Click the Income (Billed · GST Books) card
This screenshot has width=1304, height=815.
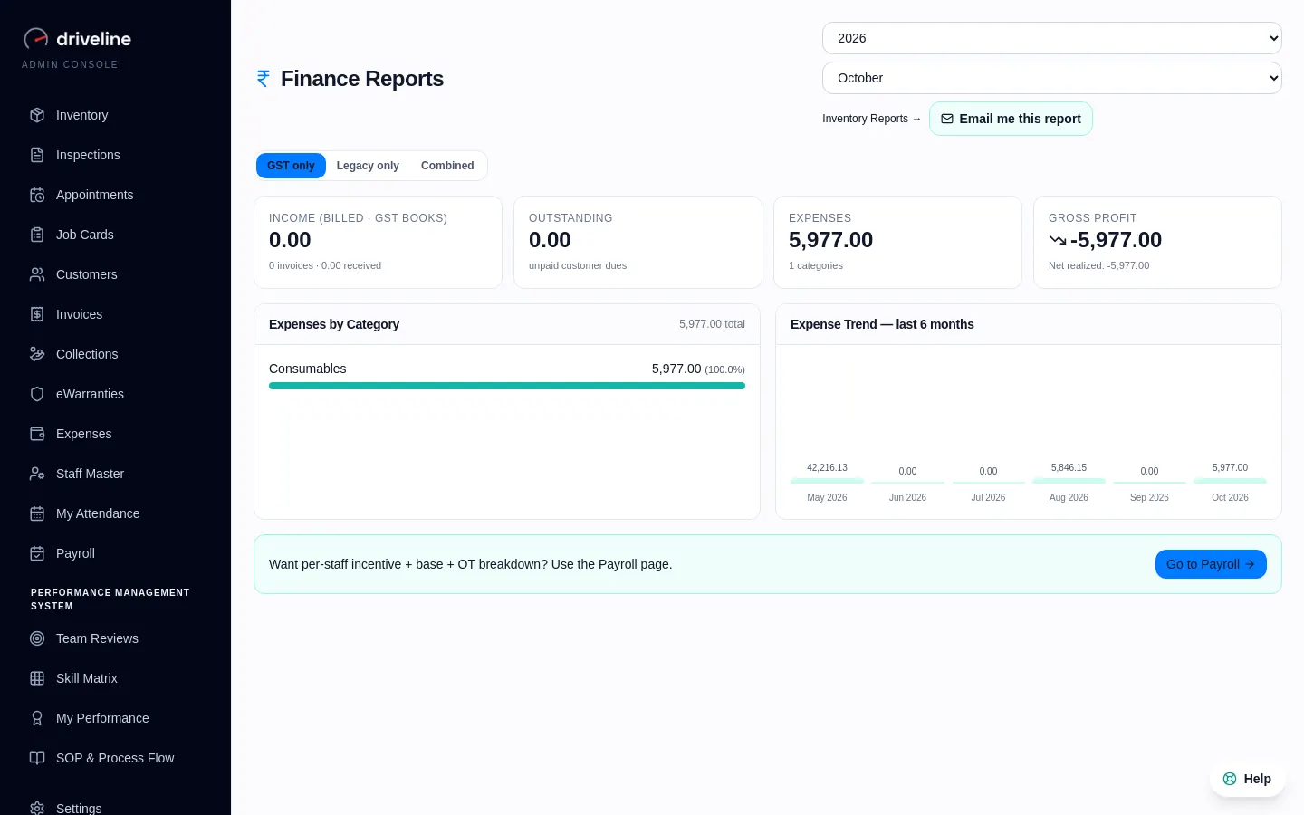[378, 243]
